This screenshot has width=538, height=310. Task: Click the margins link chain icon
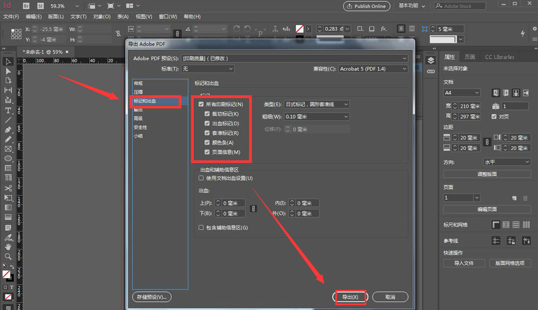[487, 143]
